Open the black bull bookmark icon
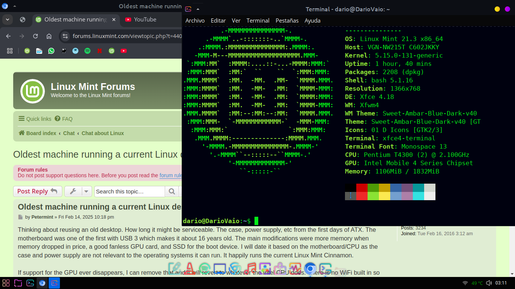Screen dimensions: 515x289 click(x=63, y=51)
